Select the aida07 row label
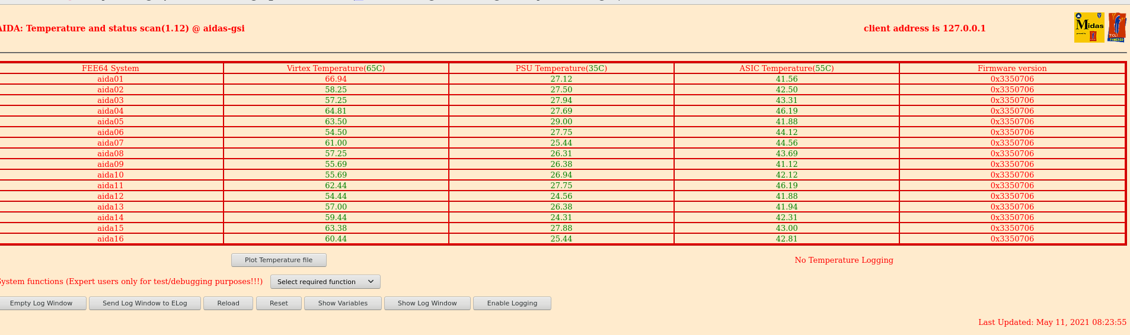The width and height of the screenshot is (1130, 335). [x=110, y=143]
